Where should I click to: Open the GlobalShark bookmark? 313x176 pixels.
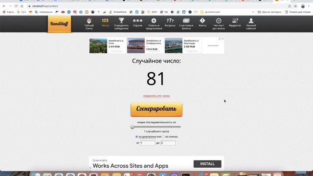click(118, 12)
